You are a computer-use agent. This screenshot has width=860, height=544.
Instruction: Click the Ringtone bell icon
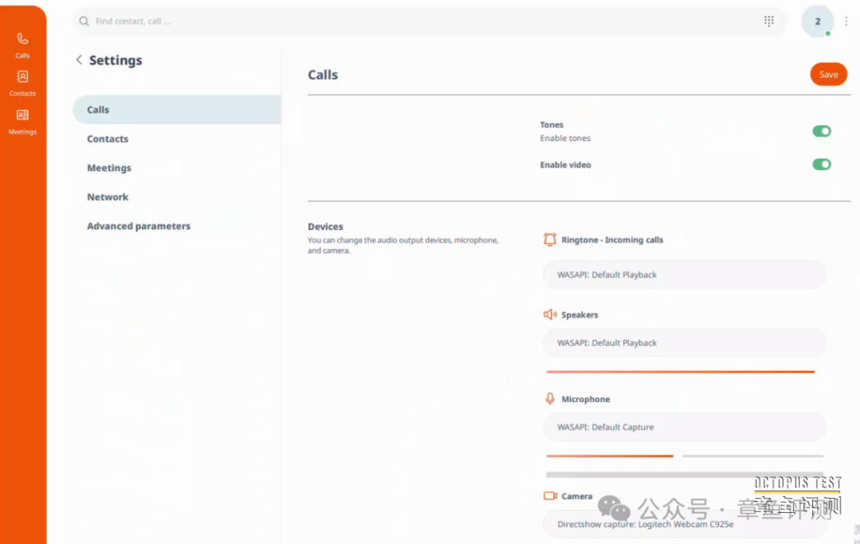click(550, 239)
